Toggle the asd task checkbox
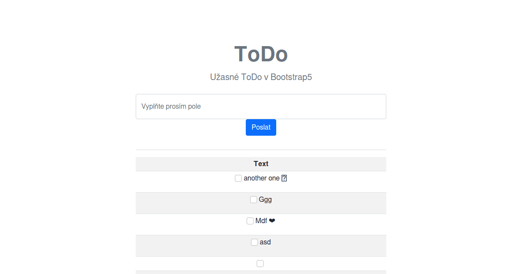 (x=254, y=242)
